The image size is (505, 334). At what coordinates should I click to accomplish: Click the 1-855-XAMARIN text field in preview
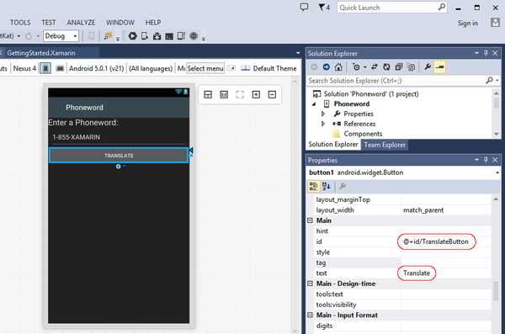[119, 137]
